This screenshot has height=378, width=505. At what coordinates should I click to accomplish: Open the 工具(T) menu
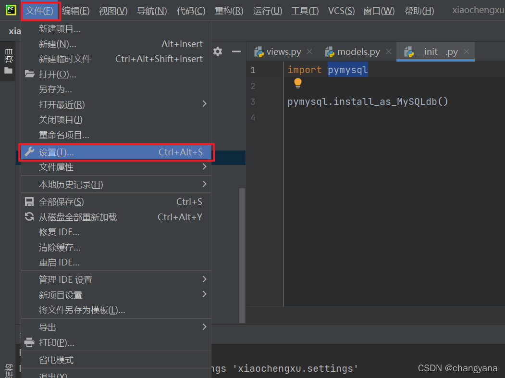coord(305,11)
